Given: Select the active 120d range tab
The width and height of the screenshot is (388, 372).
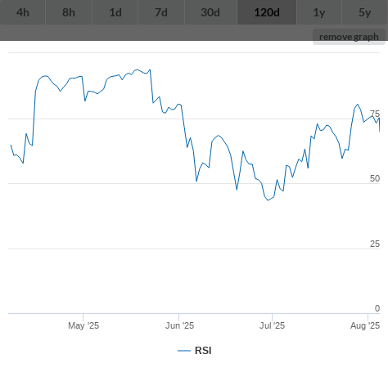Looking at the screenshot, I should [x=267, y=12].
